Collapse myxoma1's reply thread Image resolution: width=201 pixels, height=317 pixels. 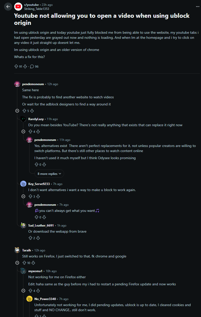[23, 291]
